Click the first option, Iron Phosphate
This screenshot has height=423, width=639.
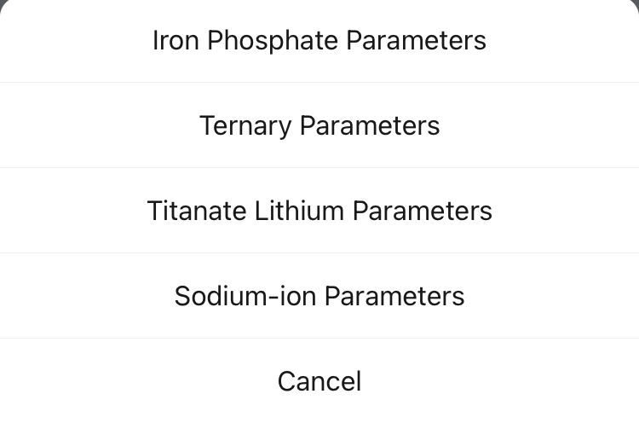(x=319, y=40)
